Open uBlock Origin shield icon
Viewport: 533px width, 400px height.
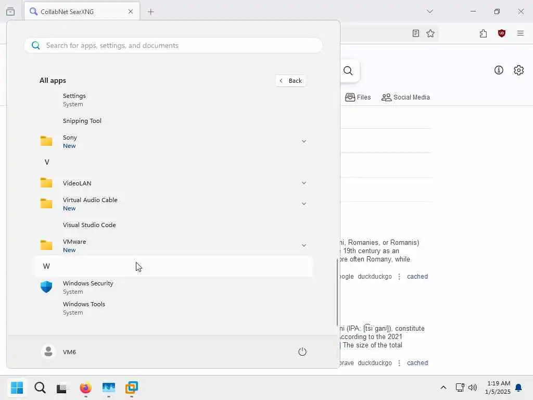(502, 33)
